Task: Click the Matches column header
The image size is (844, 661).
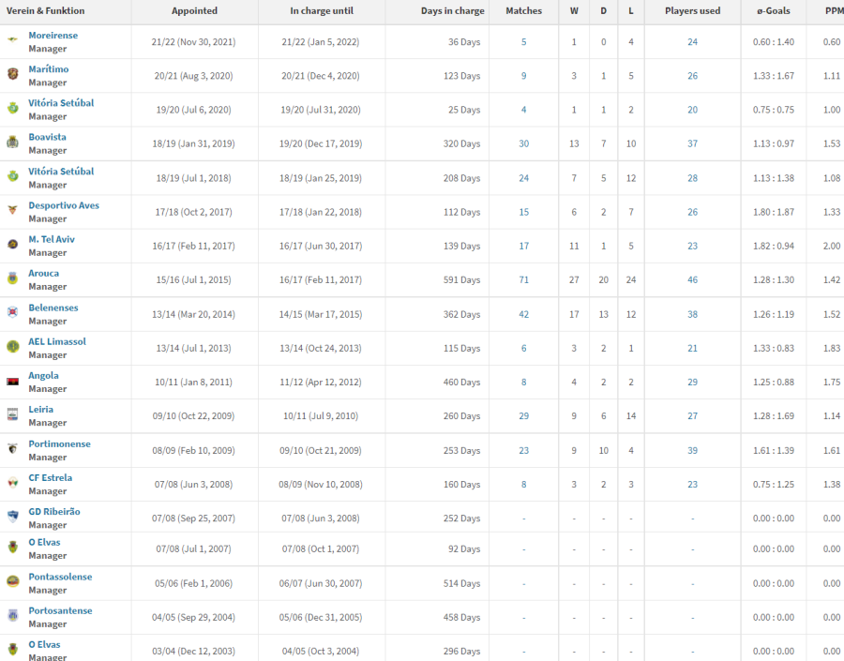Action: click(523, 10)
